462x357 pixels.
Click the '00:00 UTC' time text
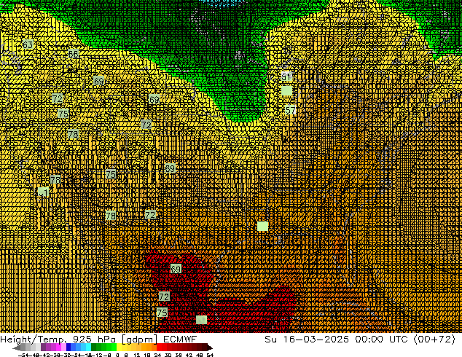tap(382, 339)
